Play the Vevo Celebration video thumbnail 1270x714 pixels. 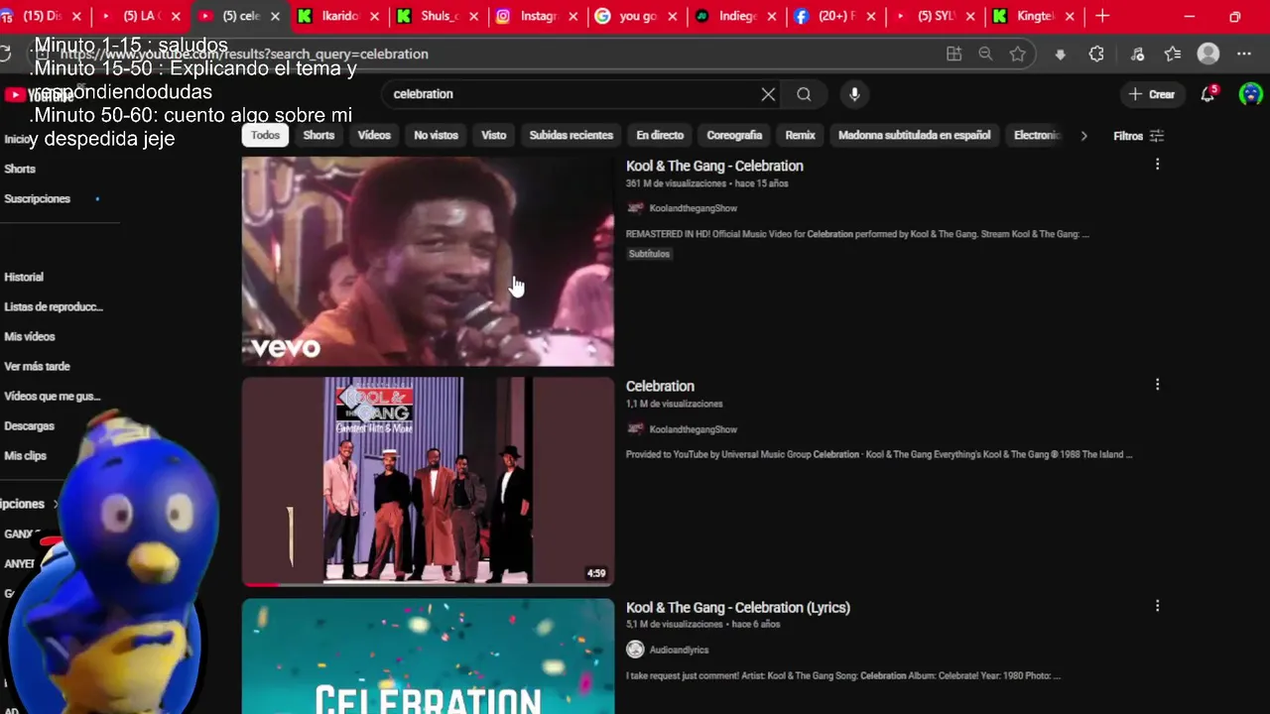point(428,262)
